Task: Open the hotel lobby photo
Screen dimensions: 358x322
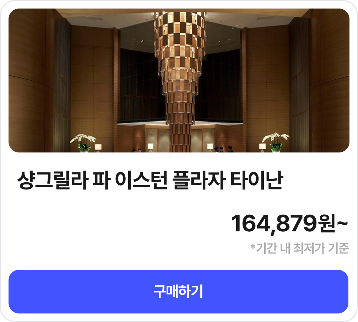Action: (x=179, y=80)
